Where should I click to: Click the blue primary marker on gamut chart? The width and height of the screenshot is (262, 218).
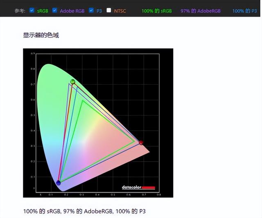click(x=58, y=182)
